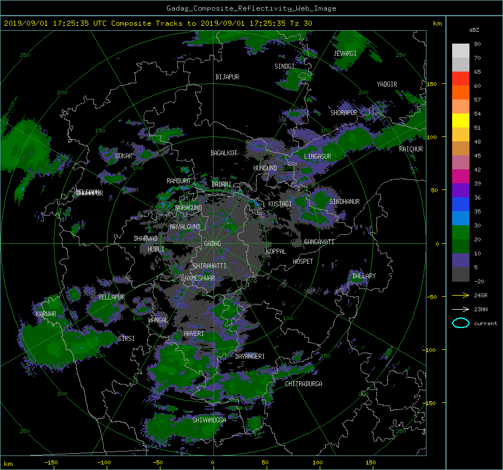This screenshot has width=503, height=470.
Task: Click the CHITRADURGA city label
Action: (x=304, y=384)
